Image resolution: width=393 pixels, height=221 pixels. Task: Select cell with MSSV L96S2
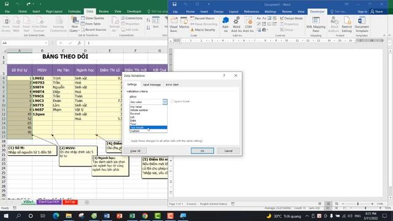[42, 78]
